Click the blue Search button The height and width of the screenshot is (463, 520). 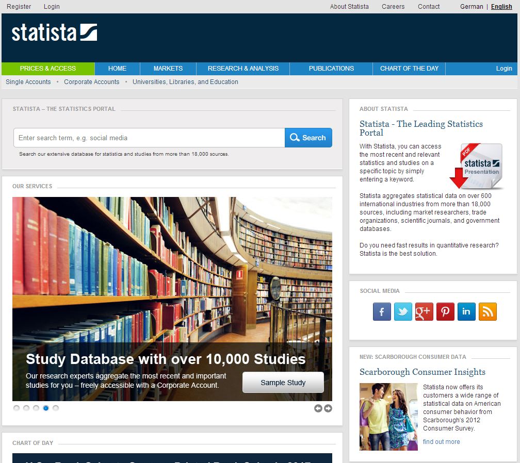(308, 138)
